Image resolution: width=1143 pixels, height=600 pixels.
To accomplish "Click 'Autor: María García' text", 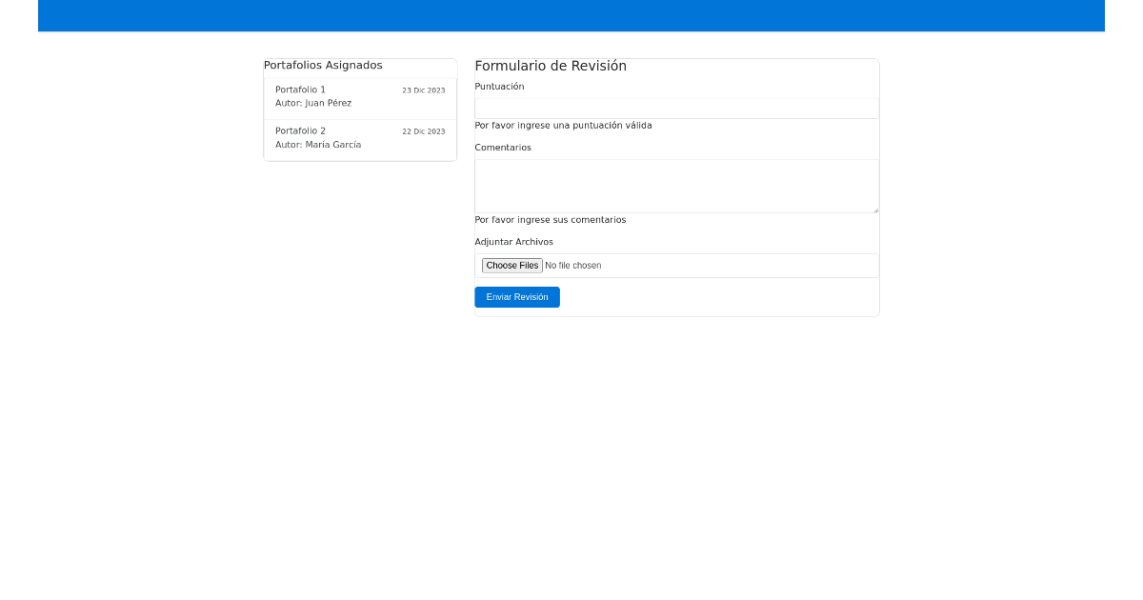I will [318, 145].
